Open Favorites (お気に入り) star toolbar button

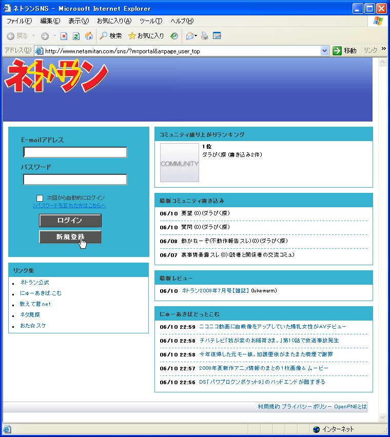[146, 36]
